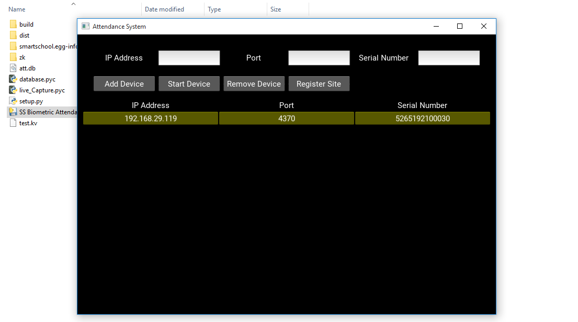Image resolution: width=578 pixels, height=322 pixels.
Task: Open the build folder icon
Action: tap(13, 25)
